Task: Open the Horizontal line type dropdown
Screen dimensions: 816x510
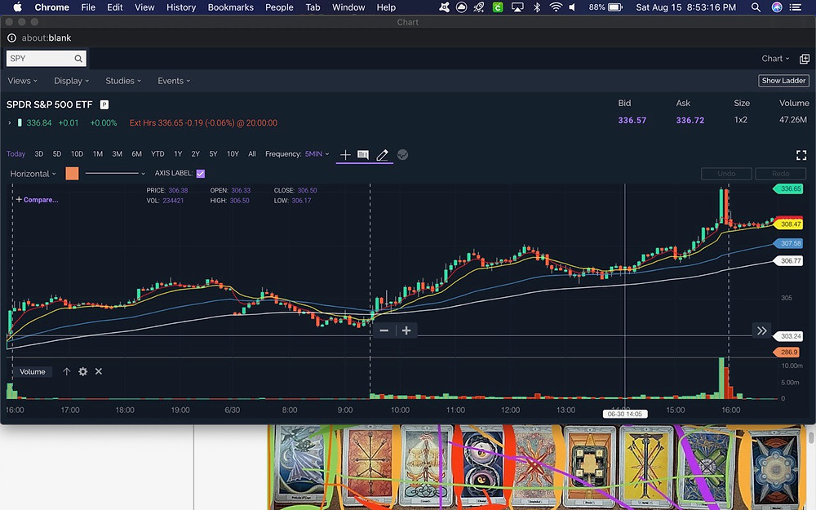Action: click(33, 174)
